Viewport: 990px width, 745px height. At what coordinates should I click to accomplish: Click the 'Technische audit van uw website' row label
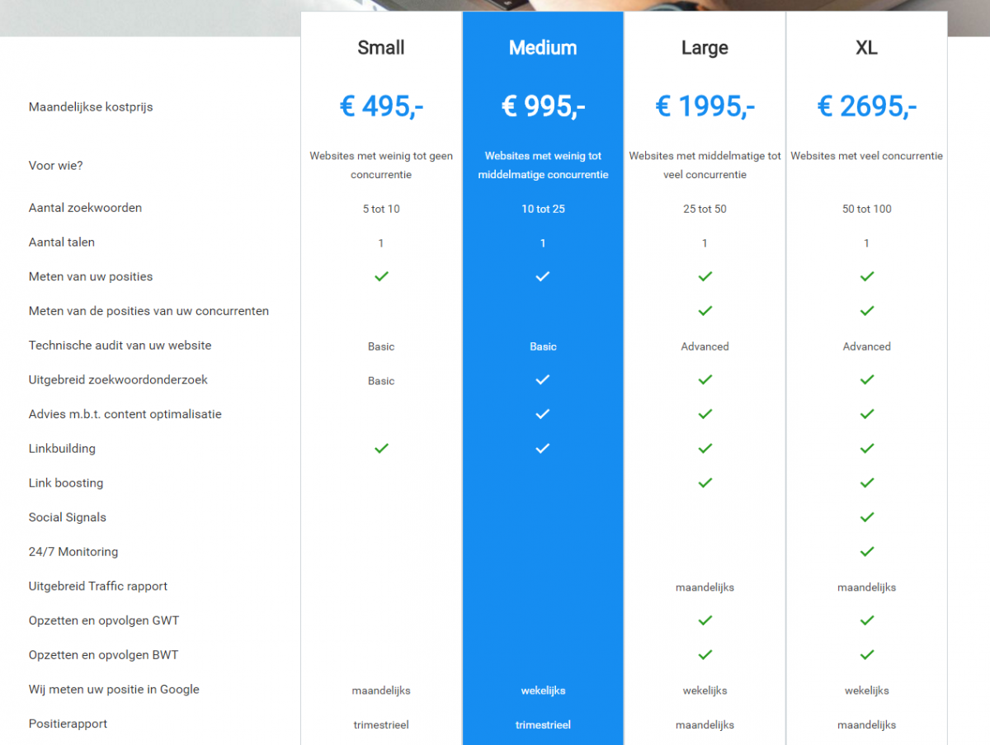pos(120,346)
